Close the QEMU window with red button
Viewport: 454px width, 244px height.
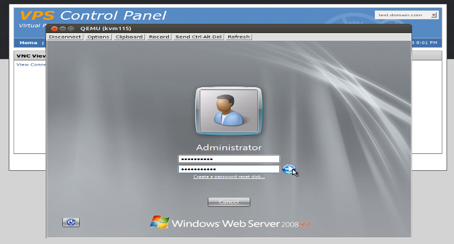pyautogui.click(x=54, y=28)
